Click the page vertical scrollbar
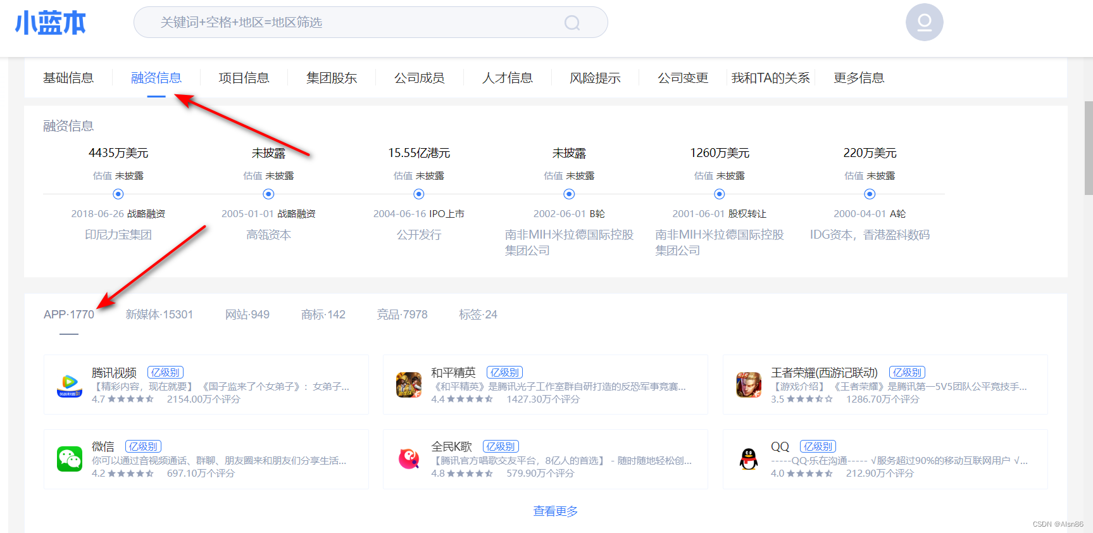Image resolution: width=1093 pixels, height=533 pixels. 1089,148
